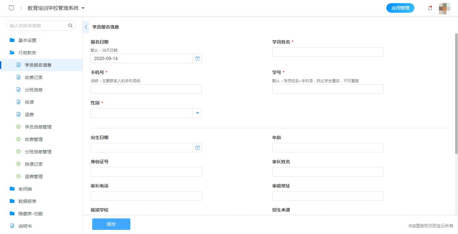Screen dimensions: 458x234
Task: Click the calendar icon for 出生日期
Action: 197,147
